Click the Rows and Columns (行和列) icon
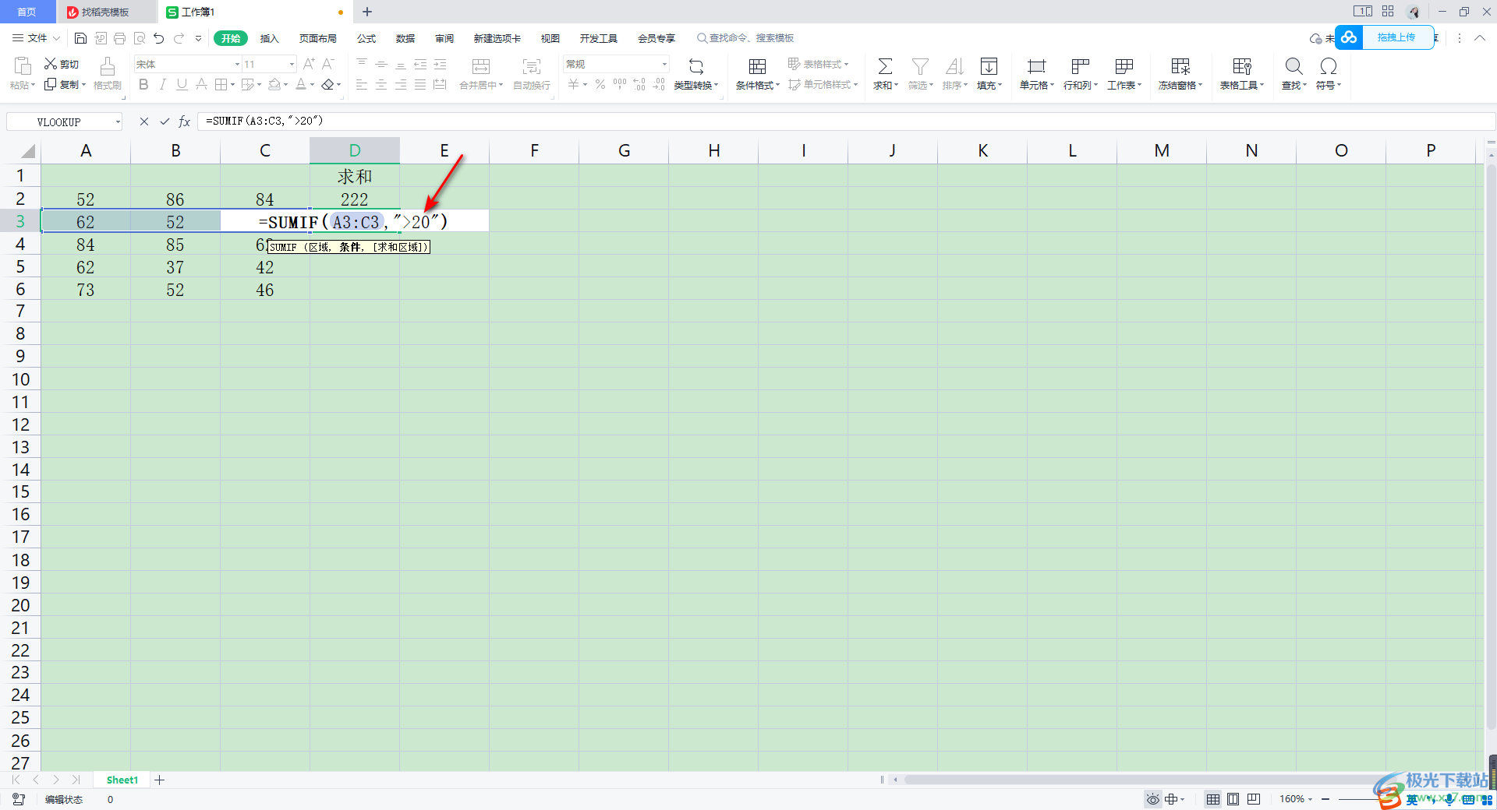The width and height of the screenshot is (1497, 810). click(x=1080, y=66)
